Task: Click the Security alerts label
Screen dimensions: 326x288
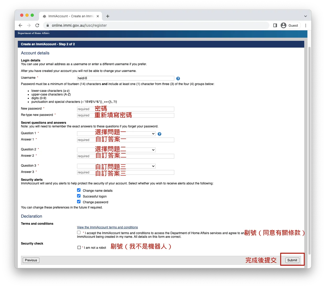Action: (x=32, y=180)
